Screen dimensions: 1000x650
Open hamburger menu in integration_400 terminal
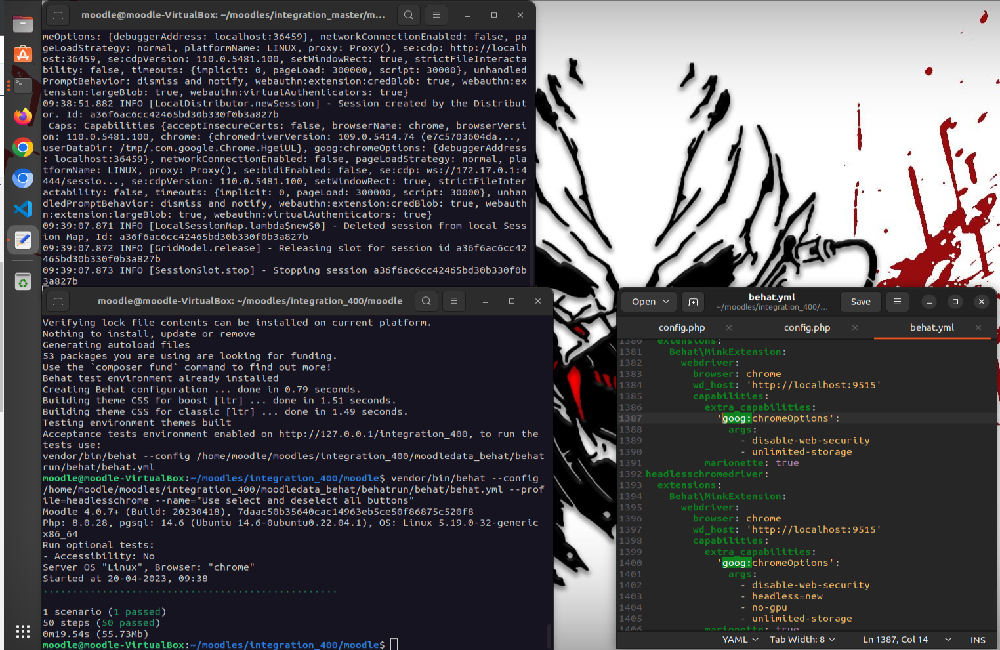pyautogui.click(x=454, y=301)
